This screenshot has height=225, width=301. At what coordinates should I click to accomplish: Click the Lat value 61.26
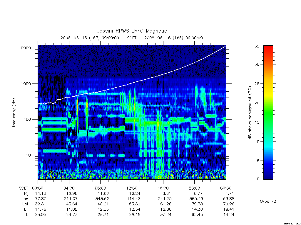166,204
